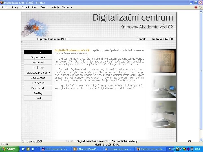This screenshot has height=152, width=203.
Task: Click the Knihovny Akademie věd ČR subtitle
Action: click(147, 27)
